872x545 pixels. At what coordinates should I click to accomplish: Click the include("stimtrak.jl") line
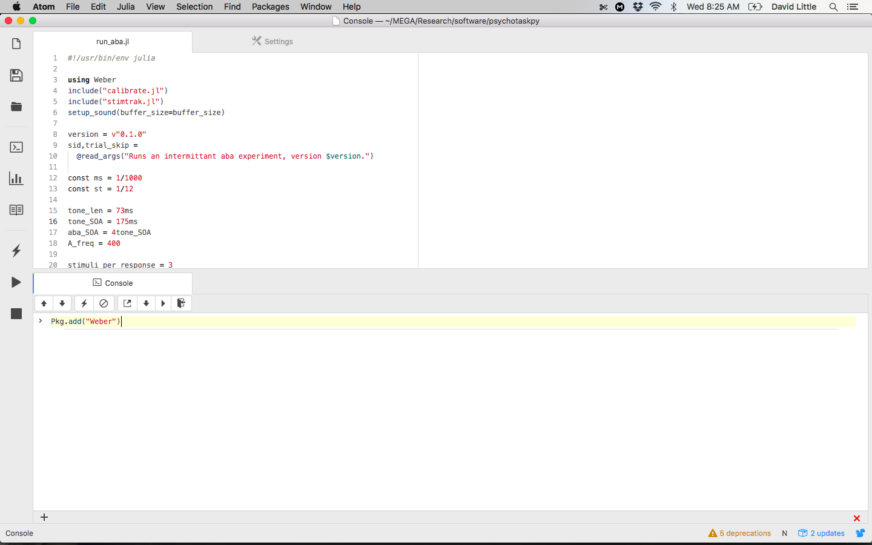pyautogui.click(x=116, y=102)
